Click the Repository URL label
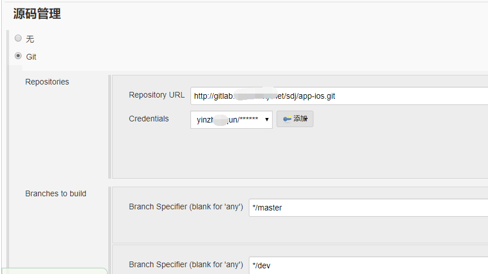Screen dimensions: 488x274 pyautogui.click(x=156, y=95)
